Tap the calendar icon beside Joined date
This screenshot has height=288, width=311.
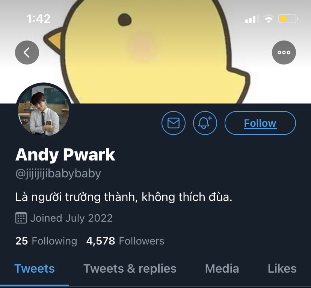click(x=21, y=218)
